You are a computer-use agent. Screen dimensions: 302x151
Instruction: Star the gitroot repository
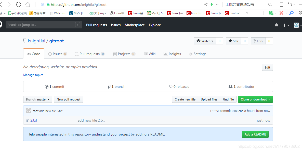coord(233,41)
